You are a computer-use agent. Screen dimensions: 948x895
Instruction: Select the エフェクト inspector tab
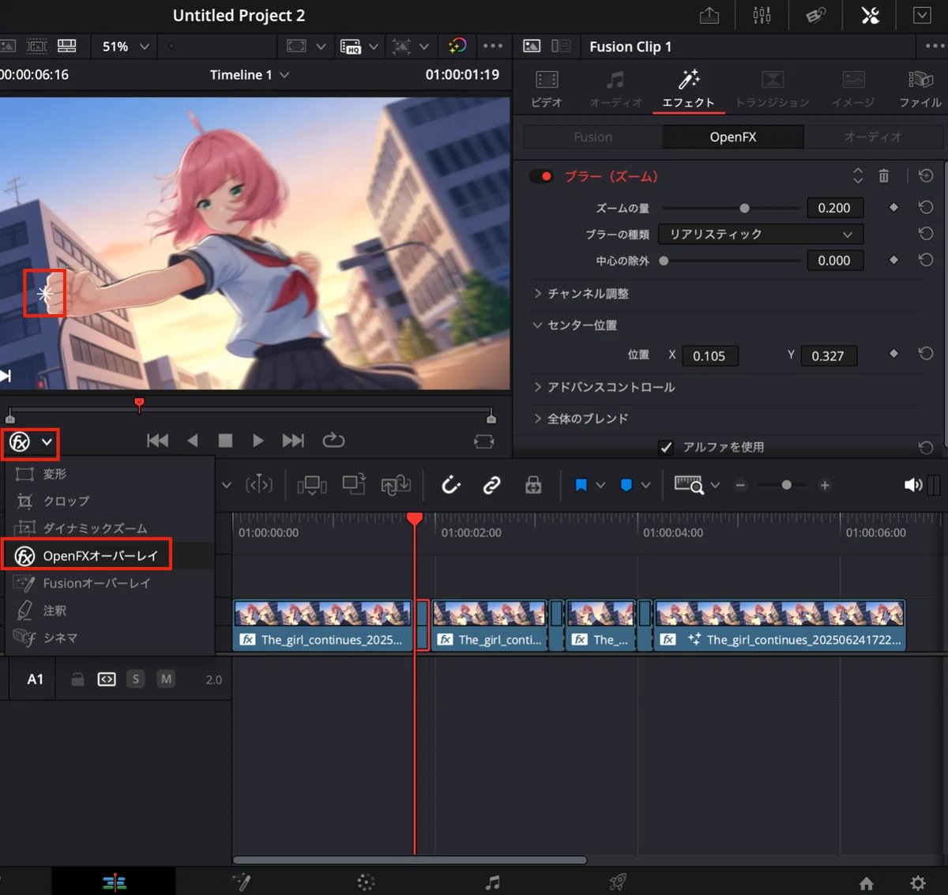coord(688,89)
